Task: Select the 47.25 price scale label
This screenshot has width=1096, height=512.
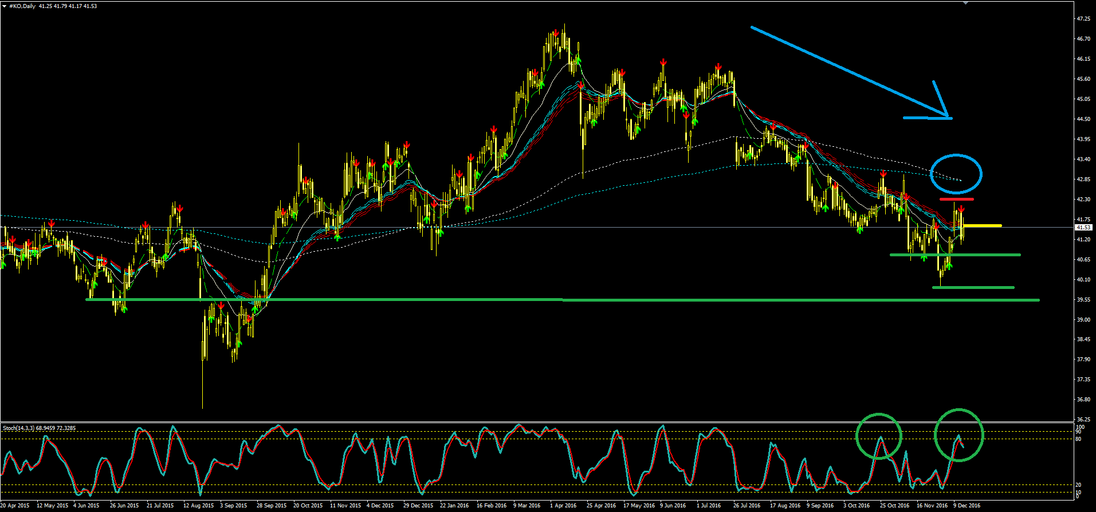Action: tap(1083, 19)
